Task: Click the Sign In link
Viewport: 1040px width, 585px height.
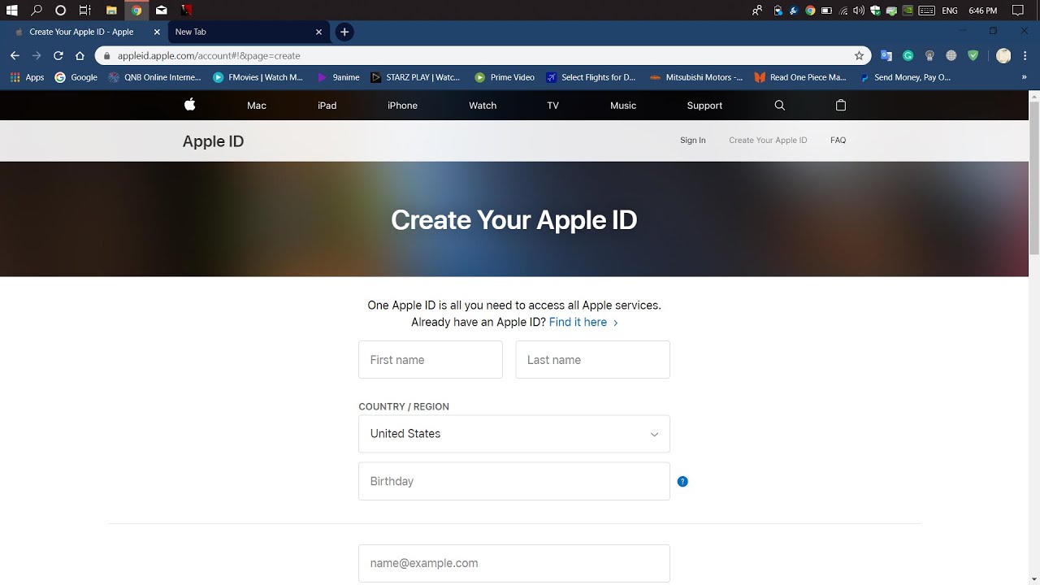Action: point(693,140)
